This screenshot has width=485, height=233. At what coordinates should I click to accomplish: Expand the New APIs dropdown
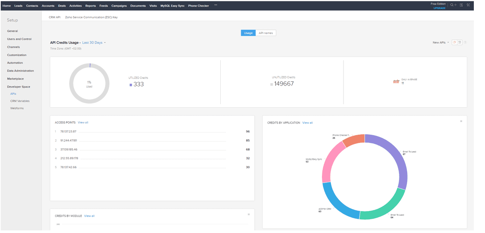440,43
